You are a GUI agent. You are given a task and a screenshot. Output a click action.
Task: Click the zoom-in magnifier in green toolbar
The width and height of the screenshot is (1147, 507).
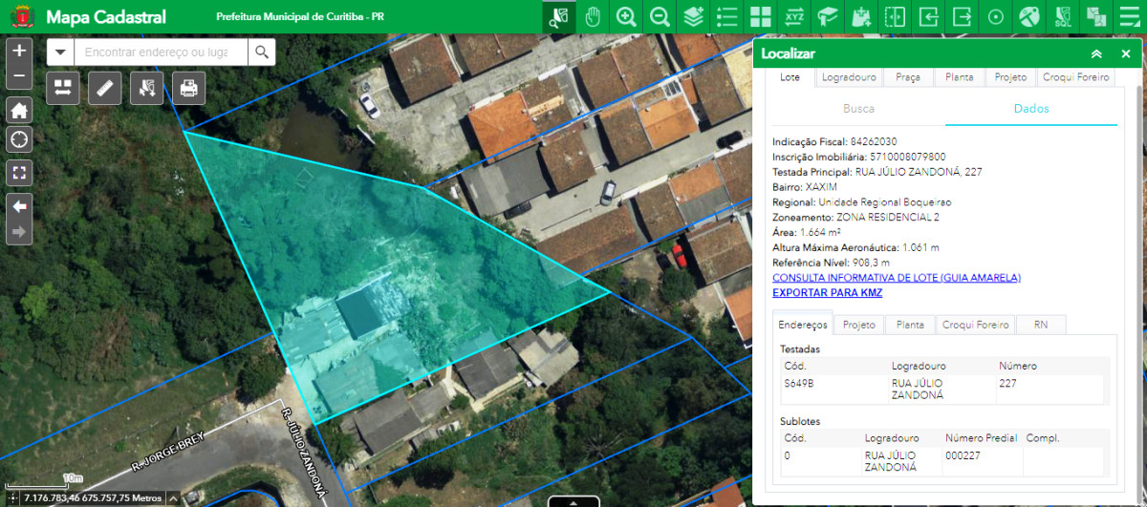[626, 16]
